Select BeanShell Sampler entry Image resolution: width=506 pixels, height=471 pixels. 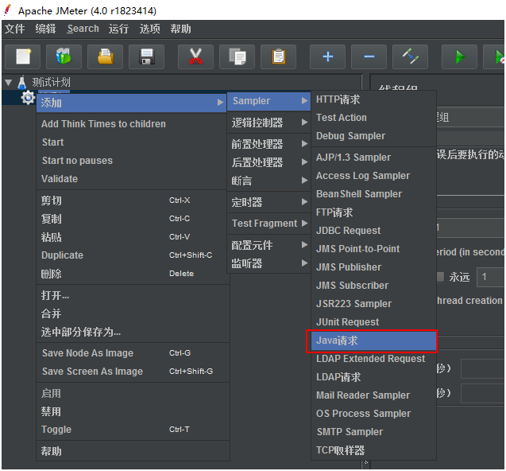(373, 194)
